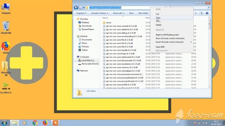This screenshot has height=126, width=225.
Task: Click the volume icon in system tray
Action: [206, 123]
